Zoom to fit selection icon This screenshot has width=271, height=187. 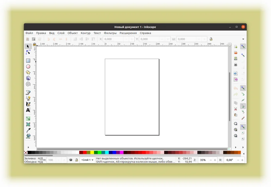[x=236, y=124]
